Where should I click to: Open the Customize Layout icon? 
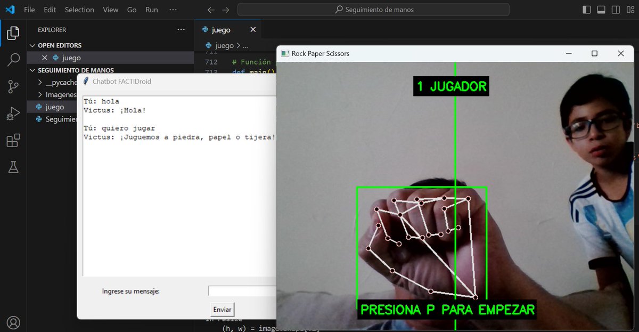(630, 10)
